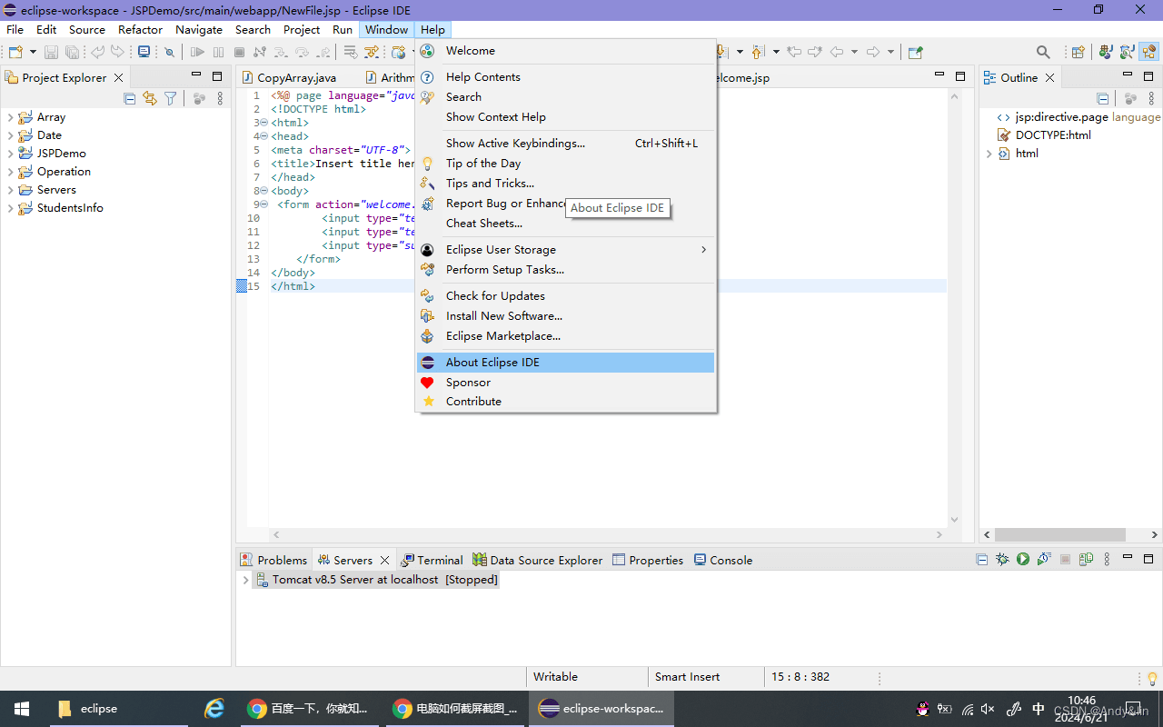Select Install New Software... menu item
This screenshot has width=1163, height=727.
(x=566, y=316)
